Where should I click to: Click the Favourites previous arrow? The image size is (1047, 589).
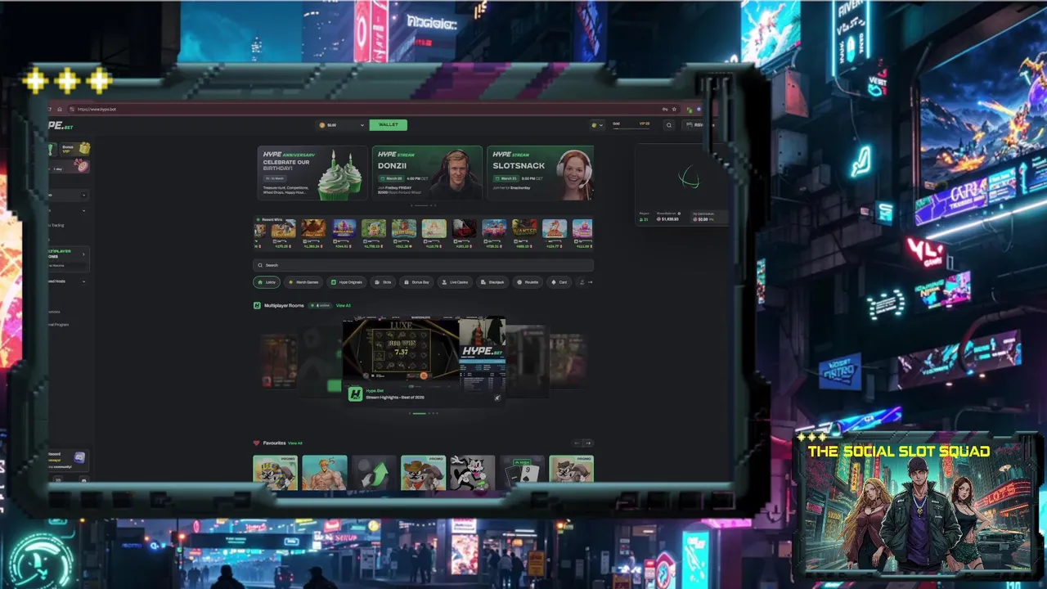pyautogui.click(x=577, y=443)
